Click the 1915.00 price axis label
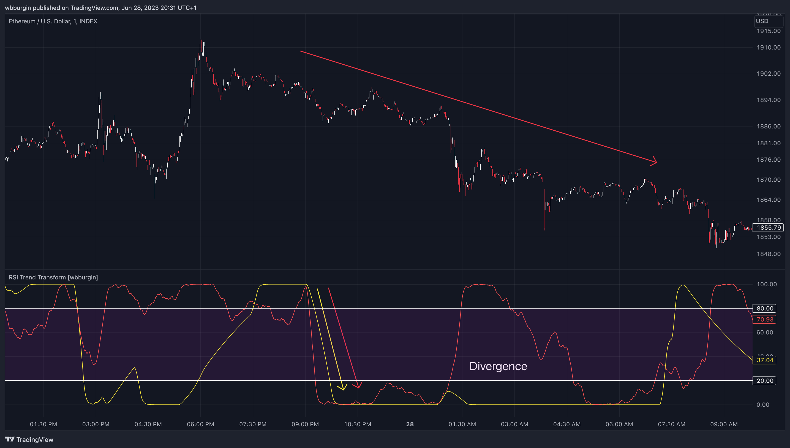This screenshot has height=448, width=790. (x=769, y=31)
